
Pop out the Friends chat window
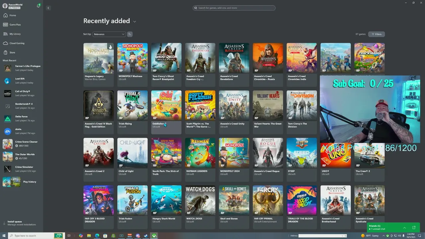[x=414, y=228]
